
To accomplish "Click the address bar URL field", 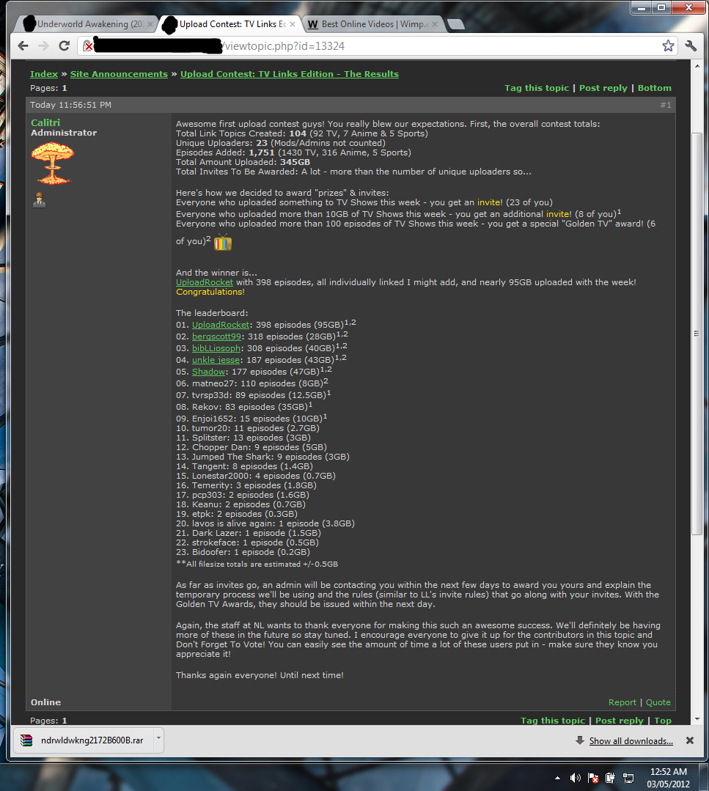I will pyautogui.click(x=376, y=46).
